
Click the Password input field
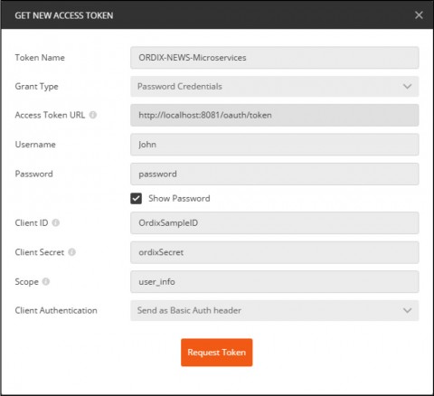click(x=275, y=174)
